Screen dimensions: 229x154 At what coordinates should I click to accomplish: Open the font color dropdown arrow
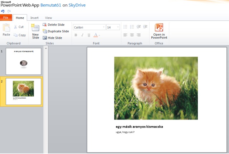[x=99, y=35]
